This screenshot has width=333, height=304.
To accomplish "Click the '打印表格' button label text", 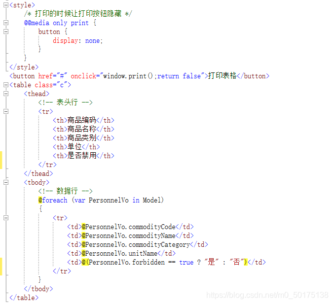I will 222,76.
